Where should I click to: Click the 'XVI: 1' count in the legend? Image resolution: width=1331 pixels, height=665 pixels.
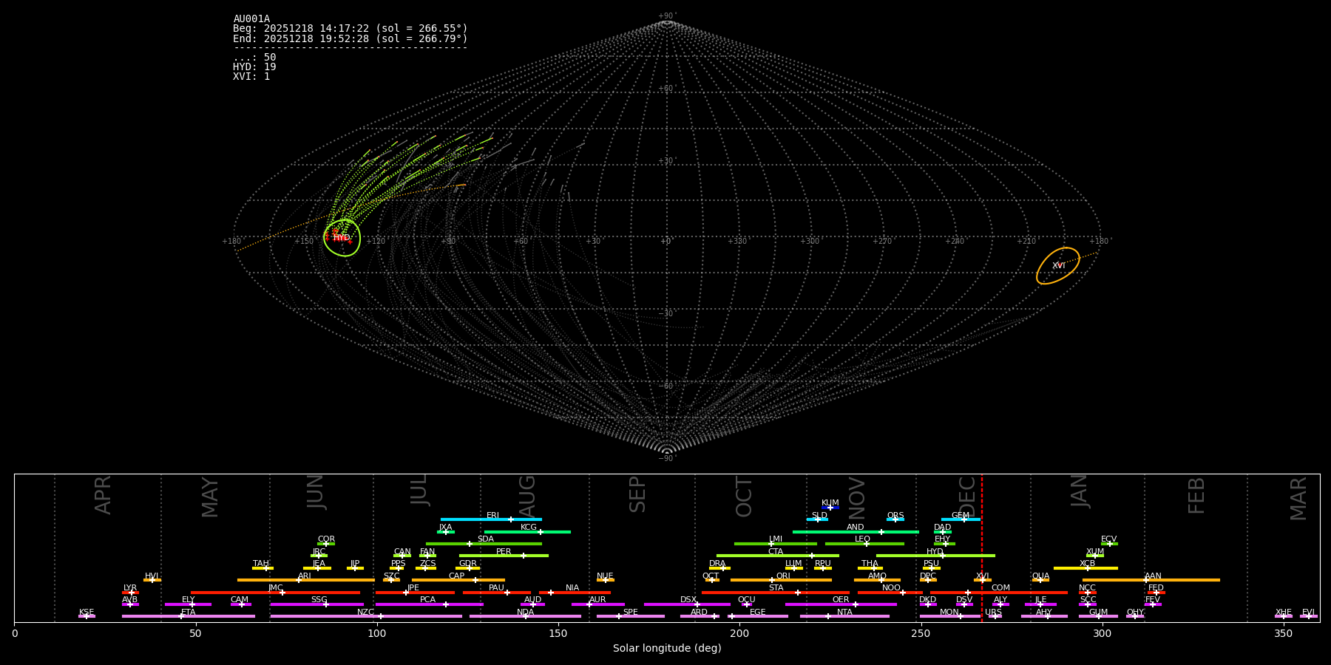pyautogui.click(x=251, y=77)
